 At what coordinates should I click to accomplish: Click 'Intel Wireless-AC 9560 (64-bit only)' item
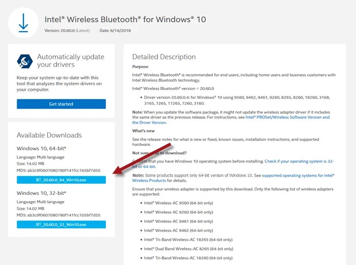tap(179, 203)
